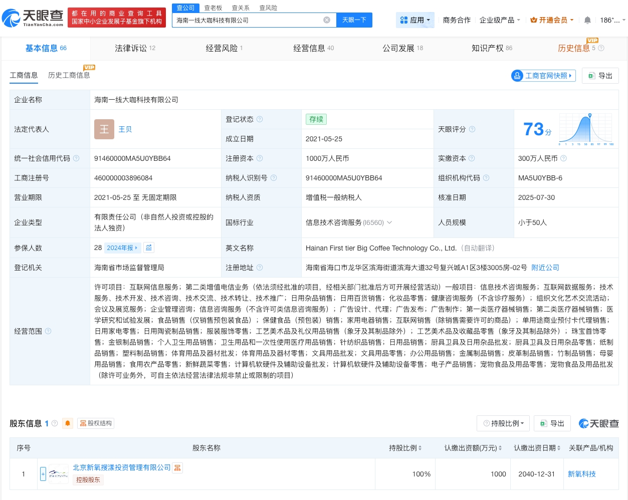
Task: Expand shareholder row with the plus toggle
Action: point(43,473)
